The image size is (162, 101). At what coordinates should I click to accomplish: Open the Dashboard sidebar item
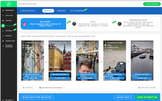9,10
